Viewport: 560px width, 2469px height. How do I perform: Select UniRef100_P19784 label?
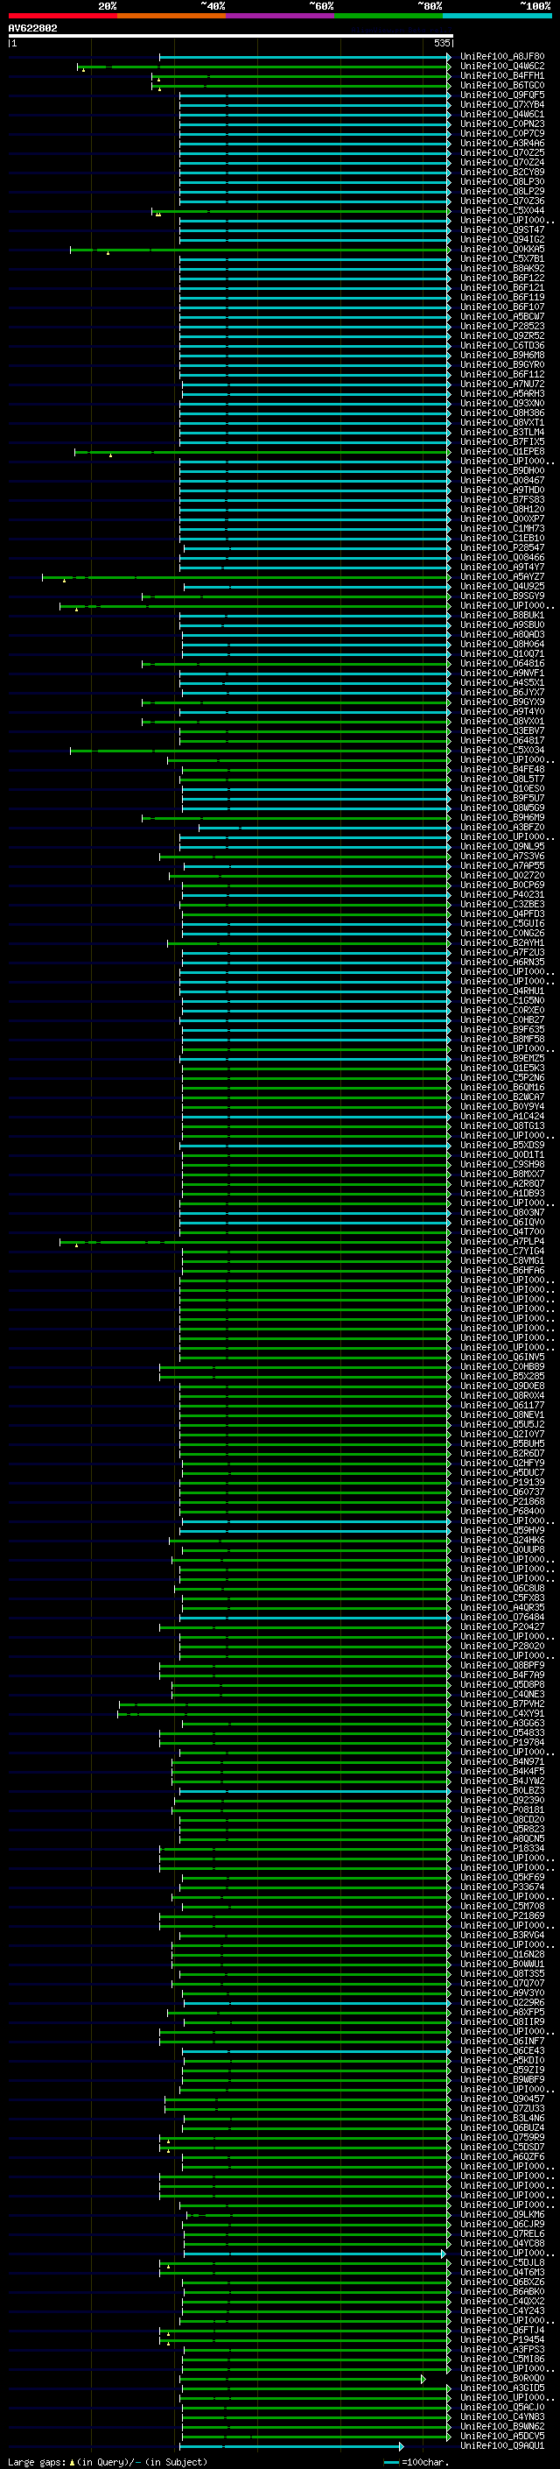[502, 1742]
